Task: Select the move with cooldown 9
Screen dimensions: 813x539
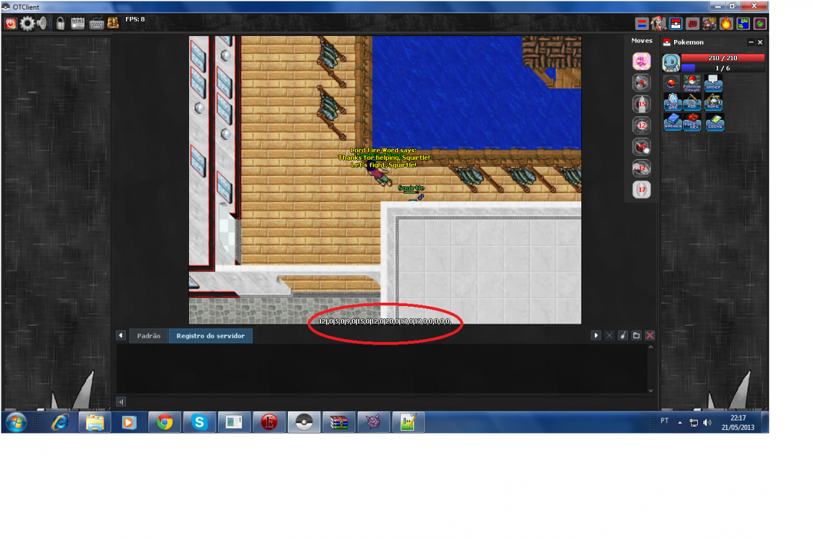Action: pos(642,83)
